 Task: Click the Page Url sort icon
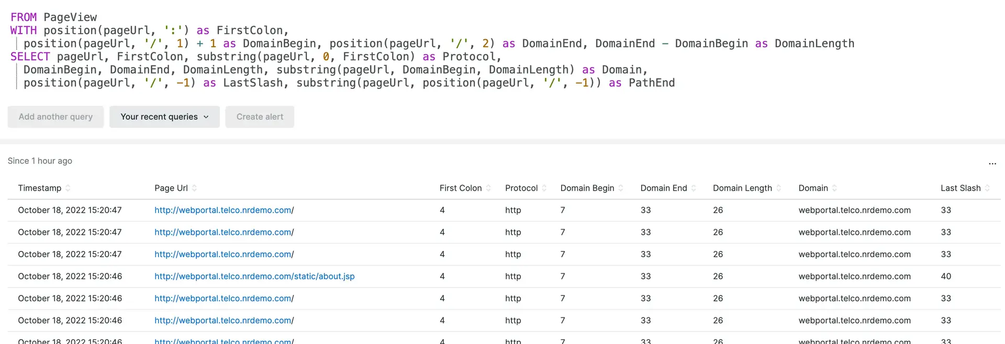pos(194,188)
